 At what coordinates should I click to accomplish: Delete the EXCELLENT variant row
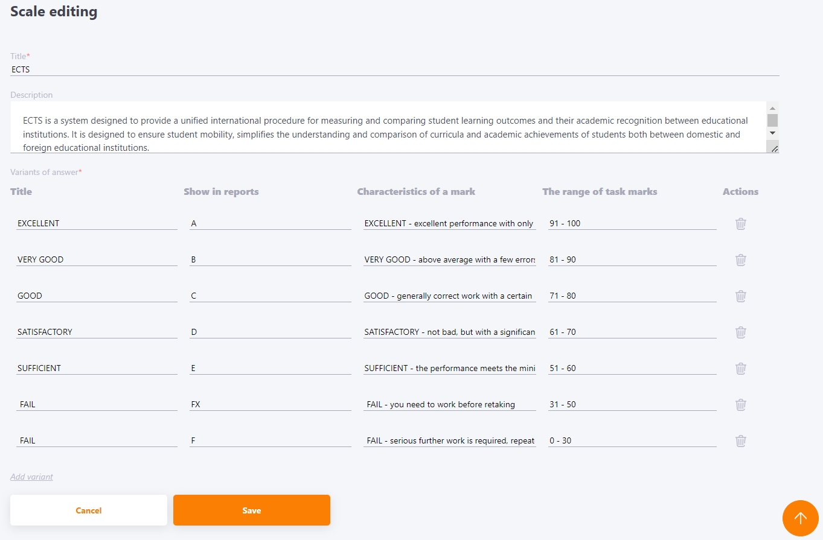pyautogui.click(x=741, y=224)
